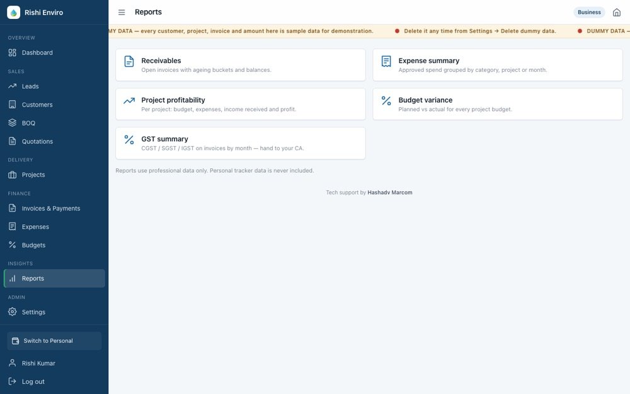Open the Project profitability report title

tap(173, 100)
